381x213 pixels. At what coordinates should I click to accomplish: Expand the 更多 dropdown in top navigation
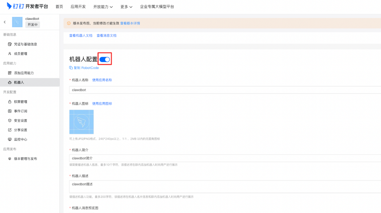(126, 7)
